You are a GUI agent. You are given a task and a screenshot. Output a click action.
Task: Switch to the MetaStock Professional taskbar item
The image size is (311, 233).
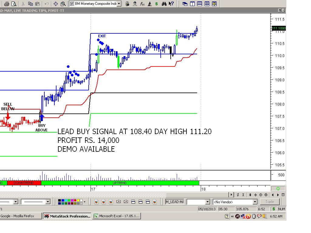(x=67, y=216)
